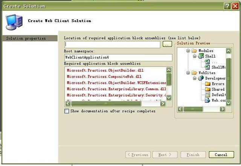Screen dimensions: 241x166
Task: Click the assemblies list scroll right arrow
Action: 163,104
